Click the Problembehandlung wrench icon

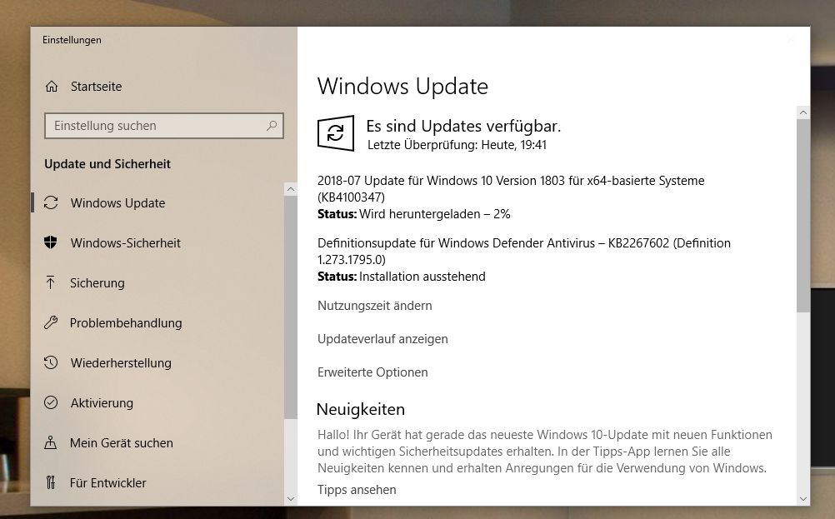[x=51, y=322]
